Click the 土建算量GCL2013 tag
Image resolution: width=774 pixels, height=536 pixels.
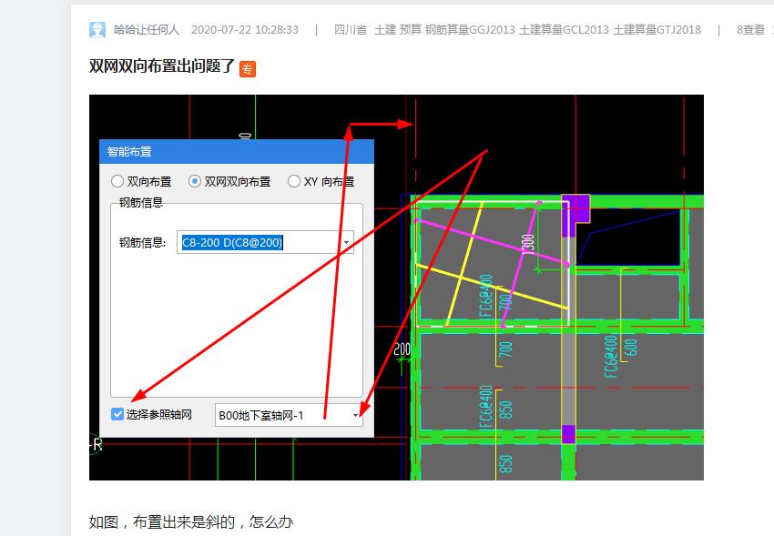tap(564, 30)
